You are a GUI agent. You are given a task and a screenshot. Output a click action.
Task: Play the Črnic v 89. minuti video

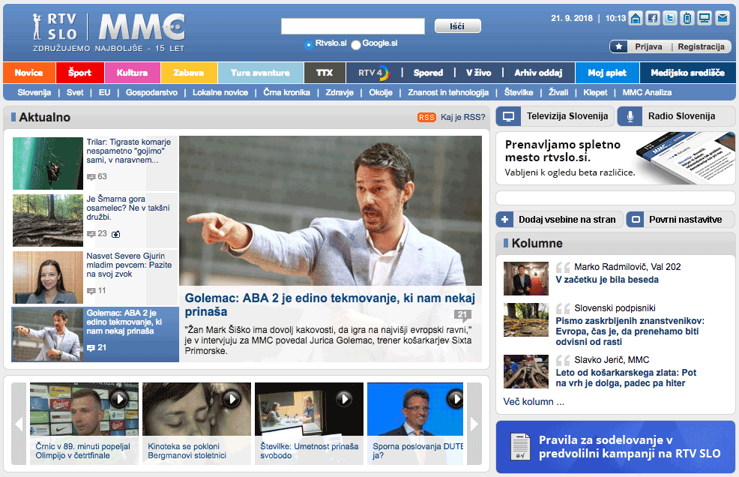point(119,399)
